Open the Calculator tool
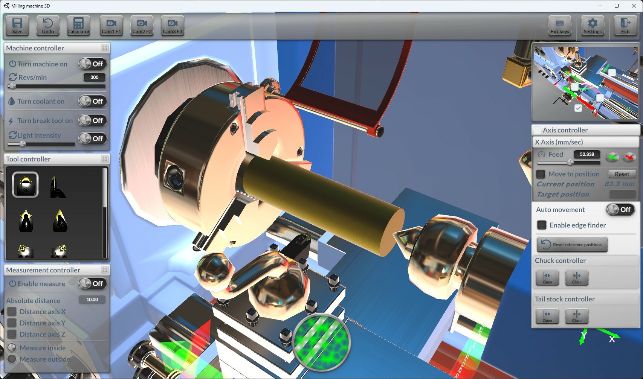The width and height of the screenshot is (643, 379). [78, 25]
